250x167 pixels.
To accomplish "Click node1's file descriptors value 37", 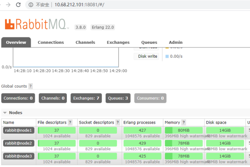I will pyautogui.click(x=56, y=130).
